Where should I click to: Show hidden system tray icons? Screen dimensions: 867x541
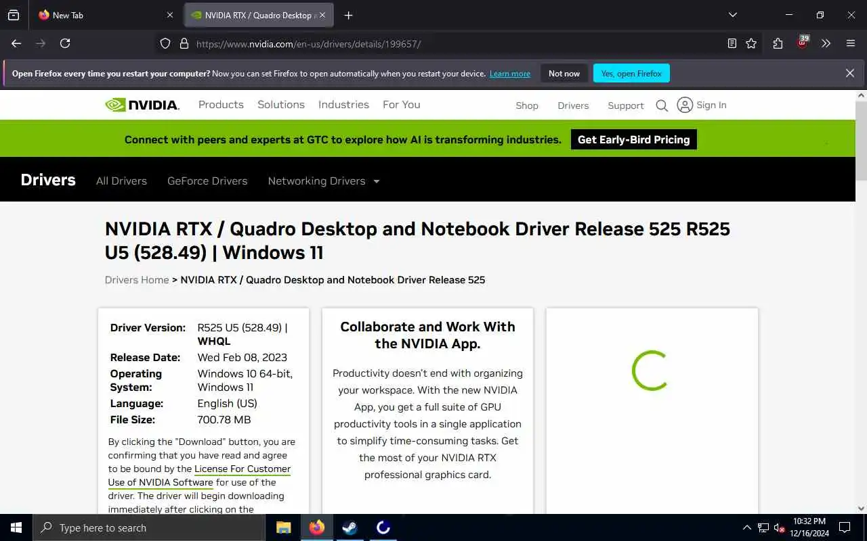tap(746, 527)
